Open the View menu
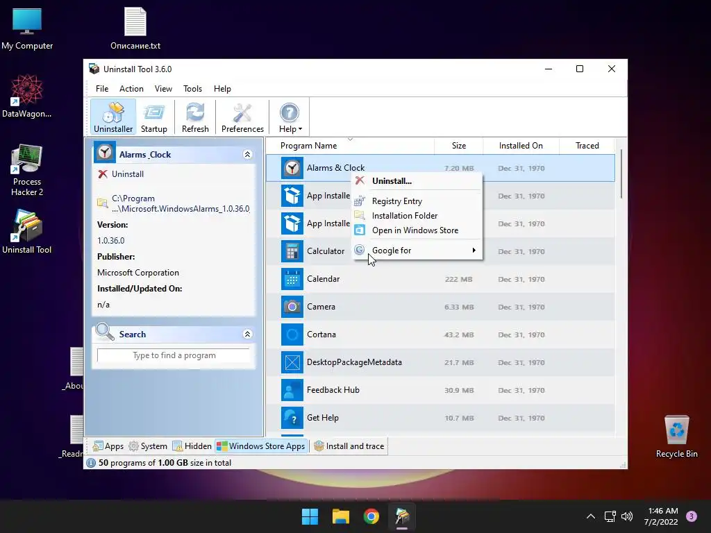The width and height of the screenshot is (711, 533). (163, 89)
